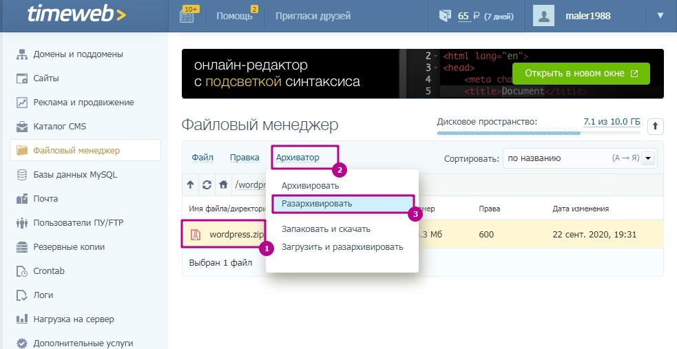The width and height of the screenshot is (677, 349).
Task: Select the wordpress.zip file name
Action: [237, 235]
